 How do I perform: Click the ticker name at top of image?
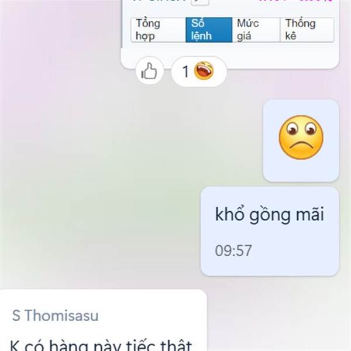[x=159, y=1]
